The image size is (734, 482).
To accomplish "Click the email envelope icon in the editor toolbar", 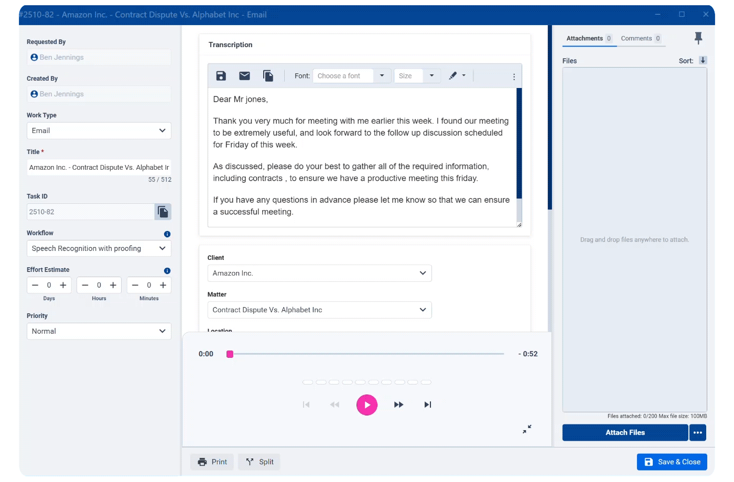I will 244,76.
